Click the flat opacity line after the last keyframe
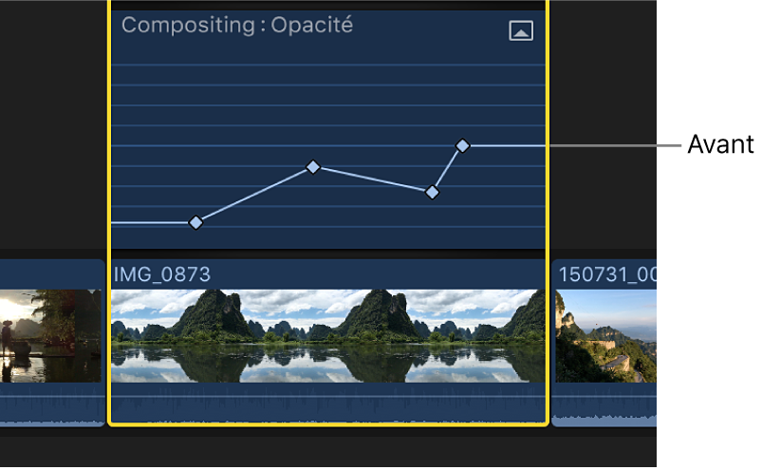The width and height of the screenshot is (762, 470). [508, 146]
